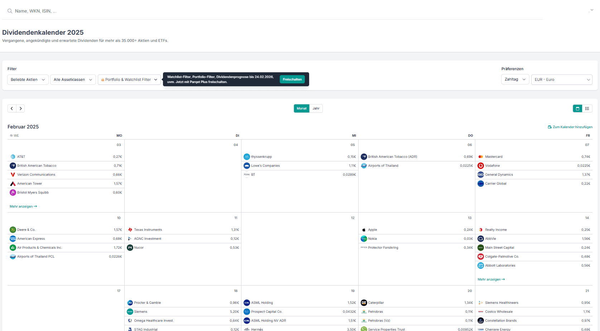Click Air Products & Chemicals logo icon
Screen dimensions: 600x331
pos(13,248)
